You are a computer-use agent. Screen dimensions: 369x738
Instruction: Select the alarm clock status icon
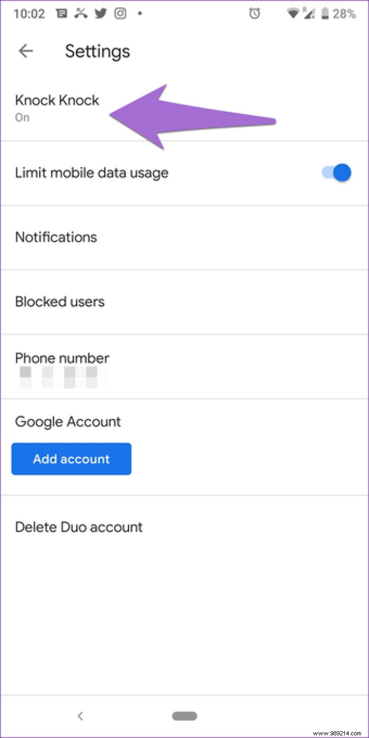coord(255,14)
